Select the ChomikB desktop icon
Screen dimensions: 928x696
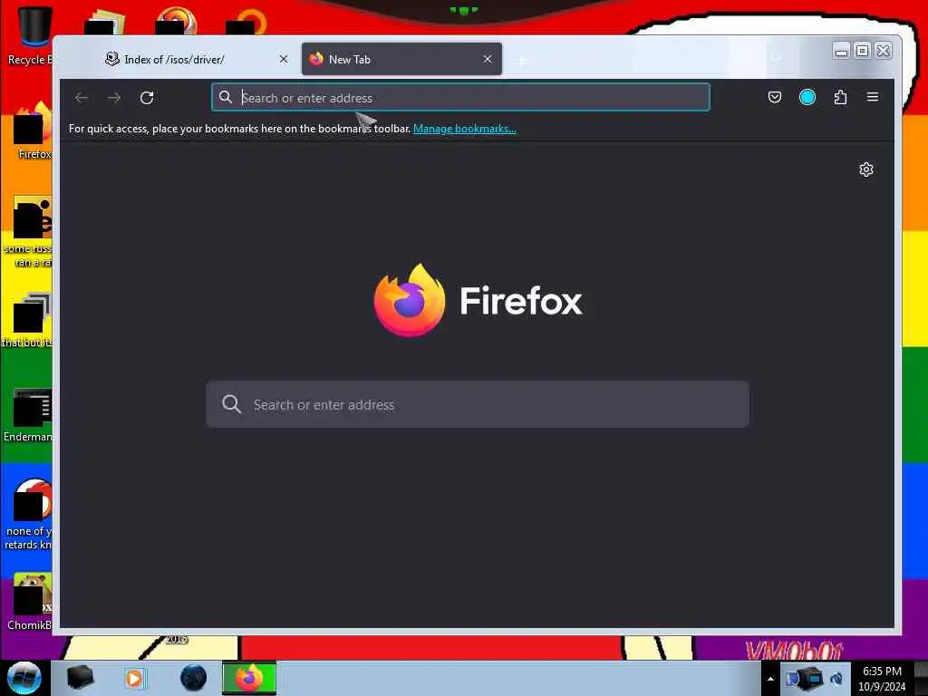tap(30, 602)
